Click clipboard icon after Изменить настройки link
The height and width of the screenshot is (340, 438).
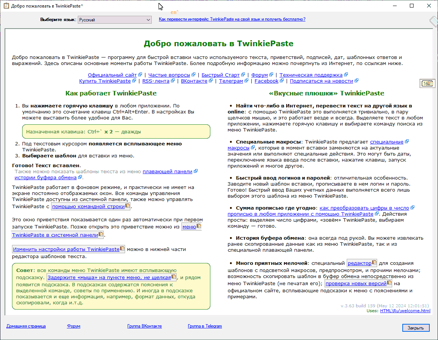click(122, 248)
